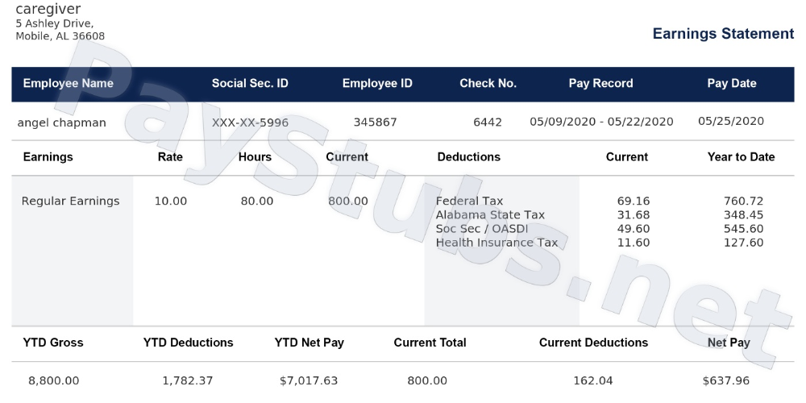
Task: Click the caregiver company name
Action: [48, 9]
